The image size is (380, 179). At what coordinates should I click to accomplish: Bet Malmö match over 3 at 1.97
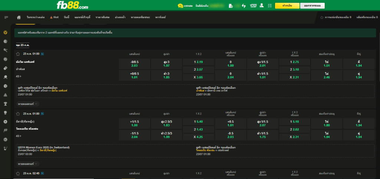(167, 64)
